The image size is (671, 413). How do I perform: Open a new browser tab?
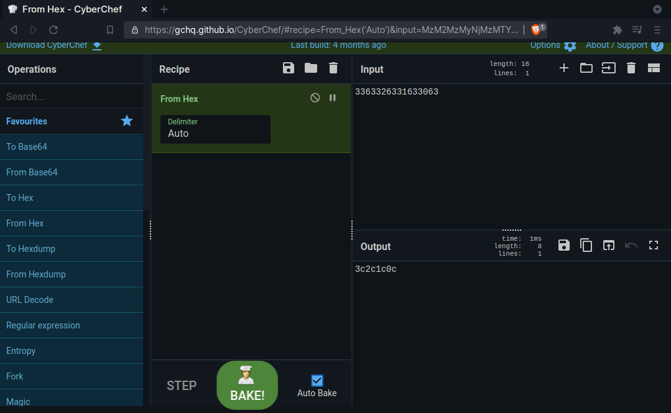click(164, 9)
